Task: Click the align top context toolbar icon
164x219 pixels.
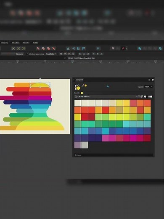Action: [93, 54]
